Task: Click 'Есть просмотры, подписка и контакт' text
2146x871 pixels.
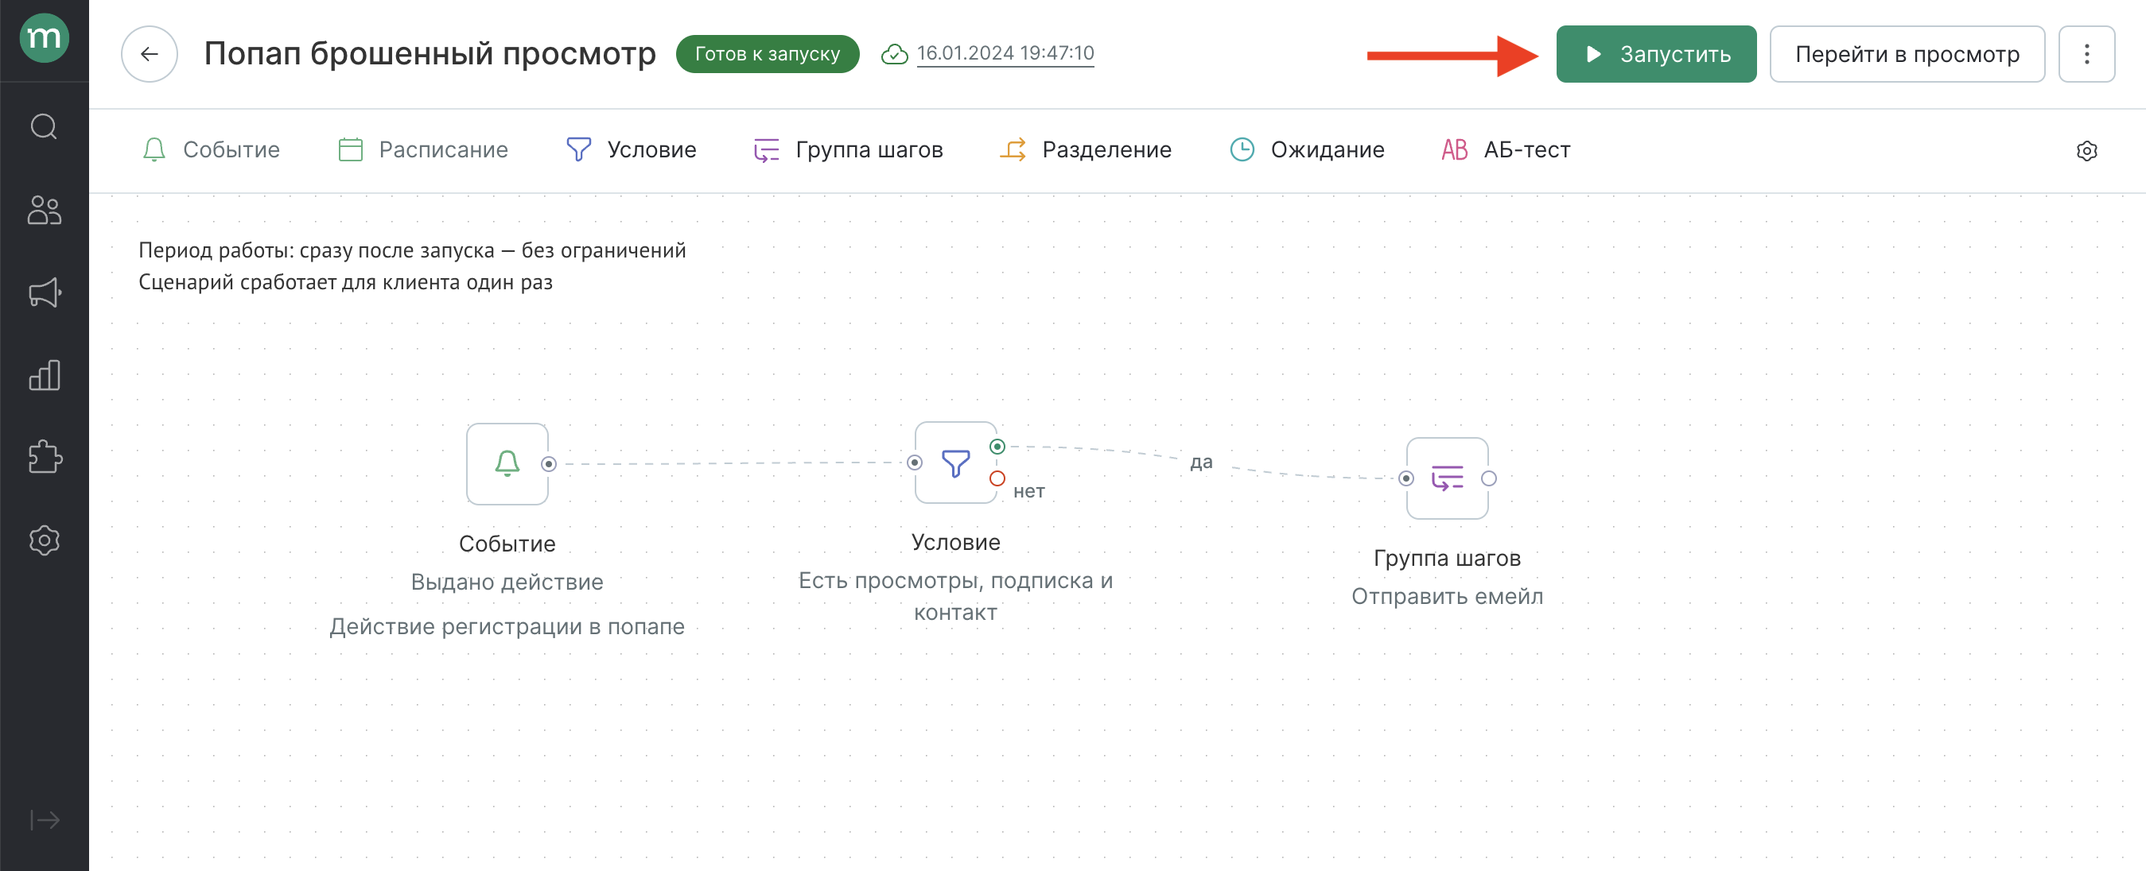Action: coord(954,596)
